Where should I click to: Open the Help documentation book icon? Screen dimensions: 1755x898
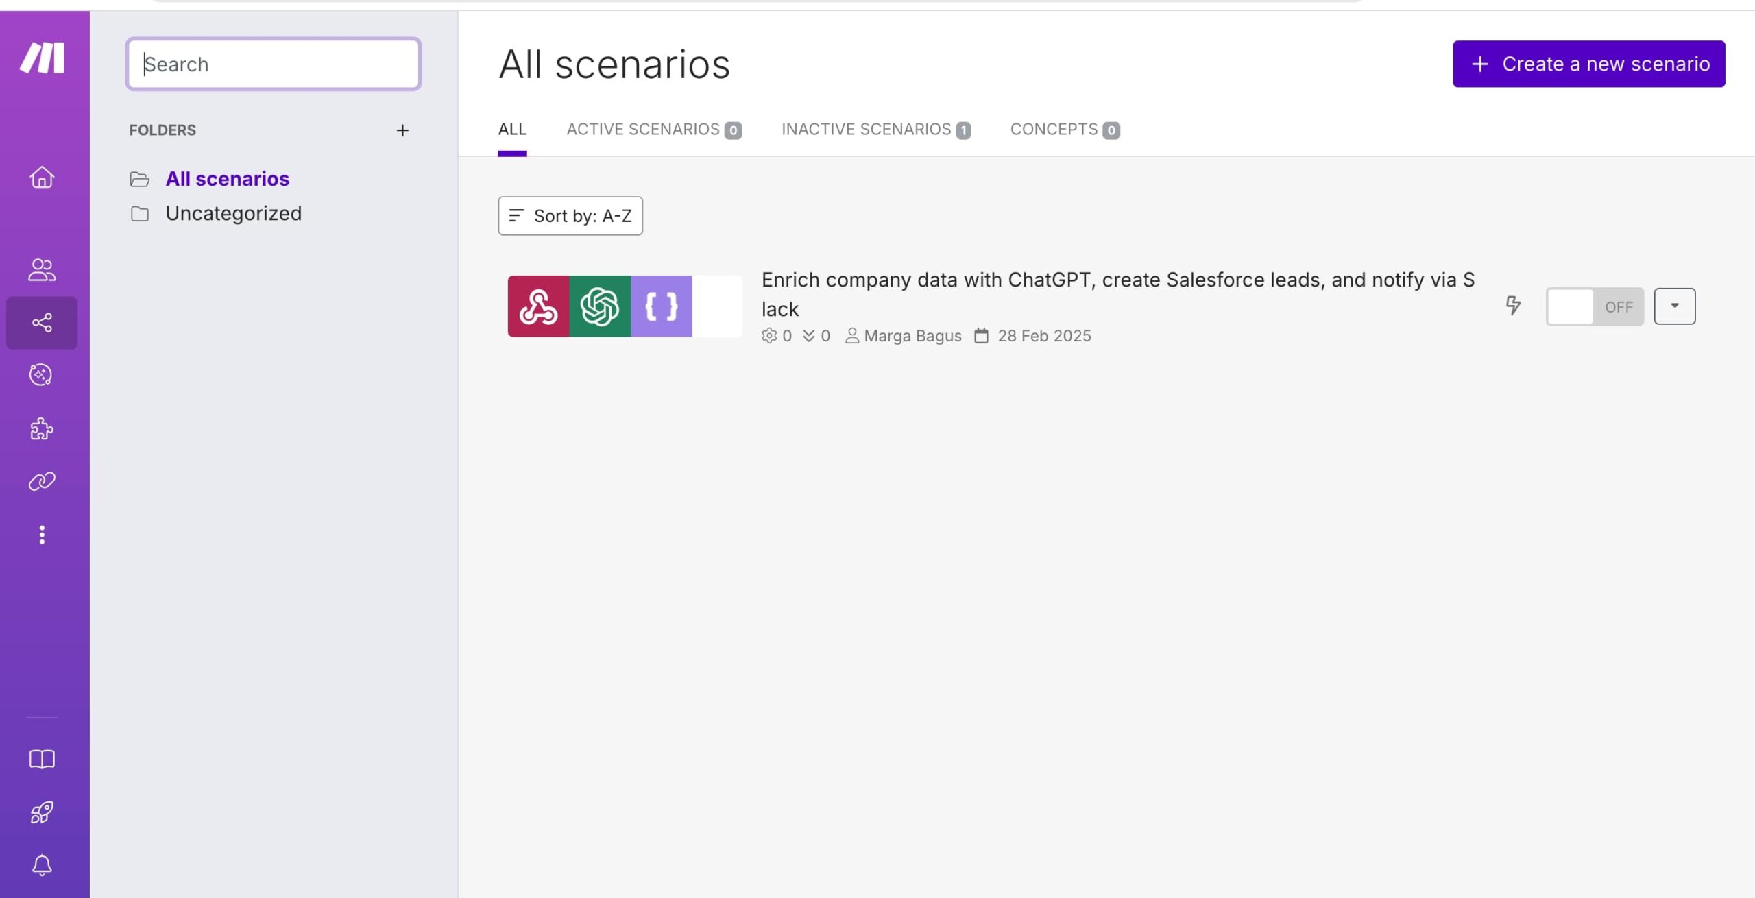(x=42, y=759)
